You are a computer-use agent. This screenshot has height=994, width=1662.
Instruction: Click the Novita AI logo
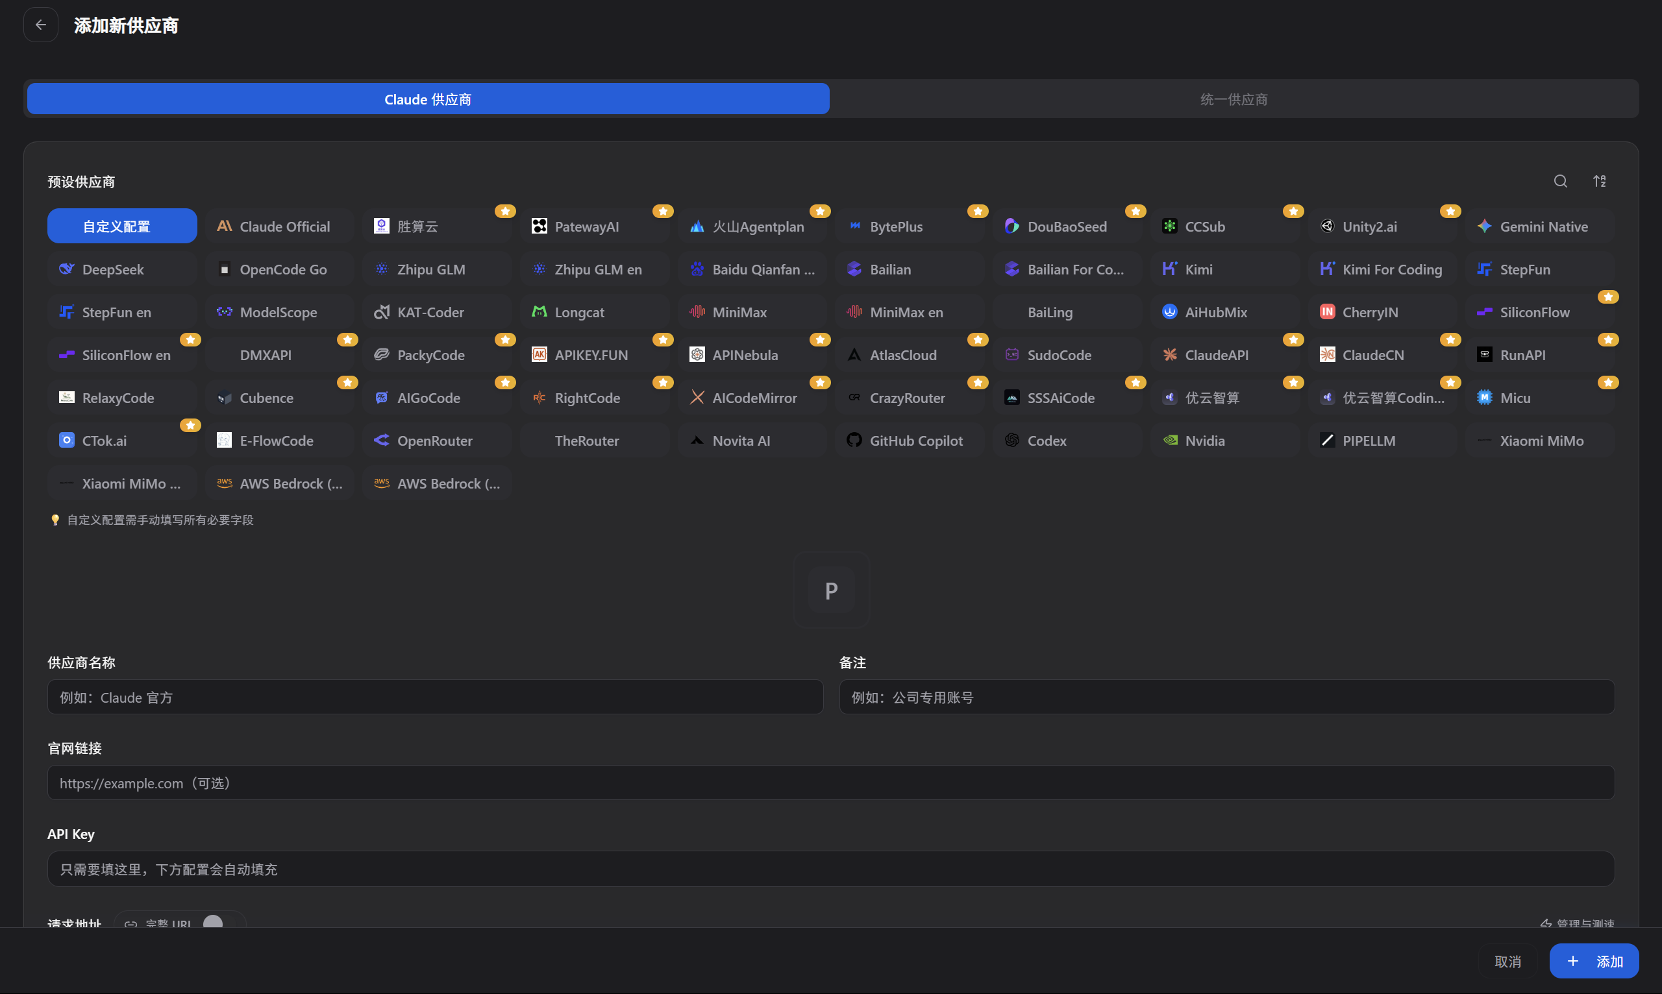coord(697,441)
